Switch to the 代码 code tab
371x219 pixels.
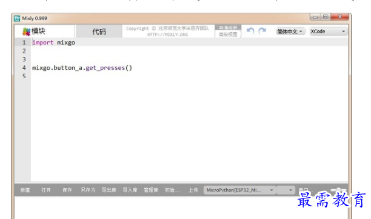[x=99, y=32]
